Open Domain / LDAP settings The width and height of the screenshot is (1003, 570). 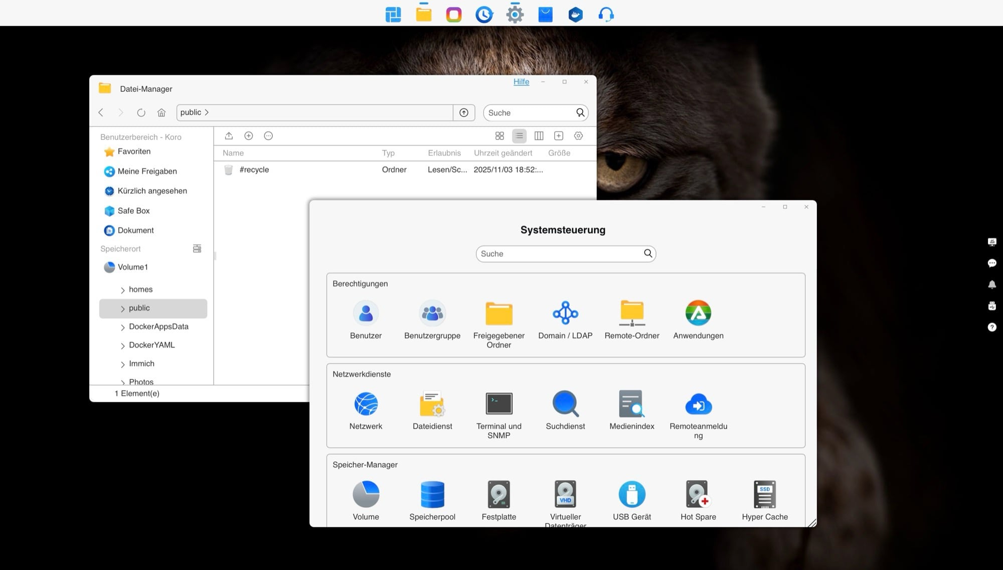565,314
